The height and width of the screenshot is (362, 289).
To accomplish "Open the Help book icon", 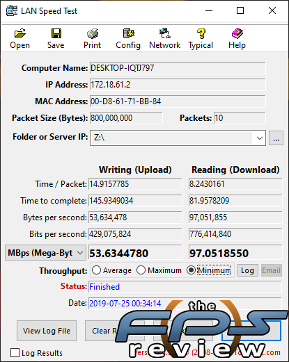I will click(237, 33).
